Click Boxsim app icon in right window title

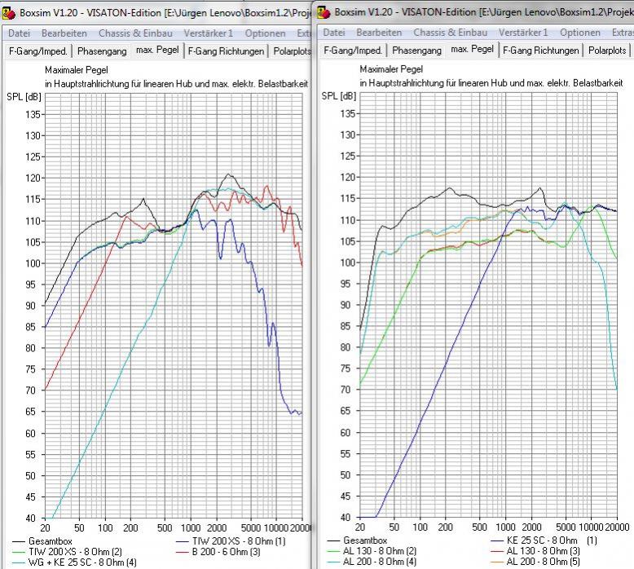(x=324, y=12)
